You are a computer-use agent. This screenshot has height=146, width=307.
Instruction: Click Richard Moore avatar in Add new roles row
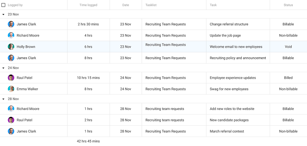[x=11, y=109]
